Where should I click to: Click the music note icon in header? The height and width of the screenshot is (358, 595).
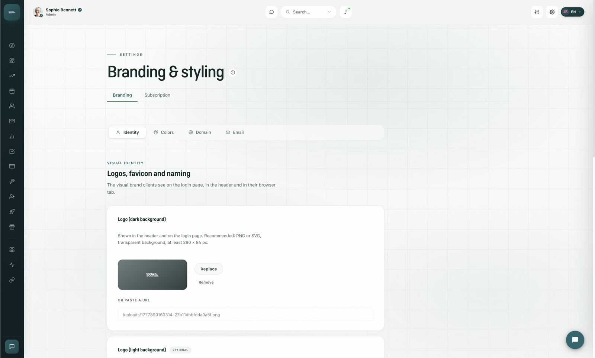(345, 12)
